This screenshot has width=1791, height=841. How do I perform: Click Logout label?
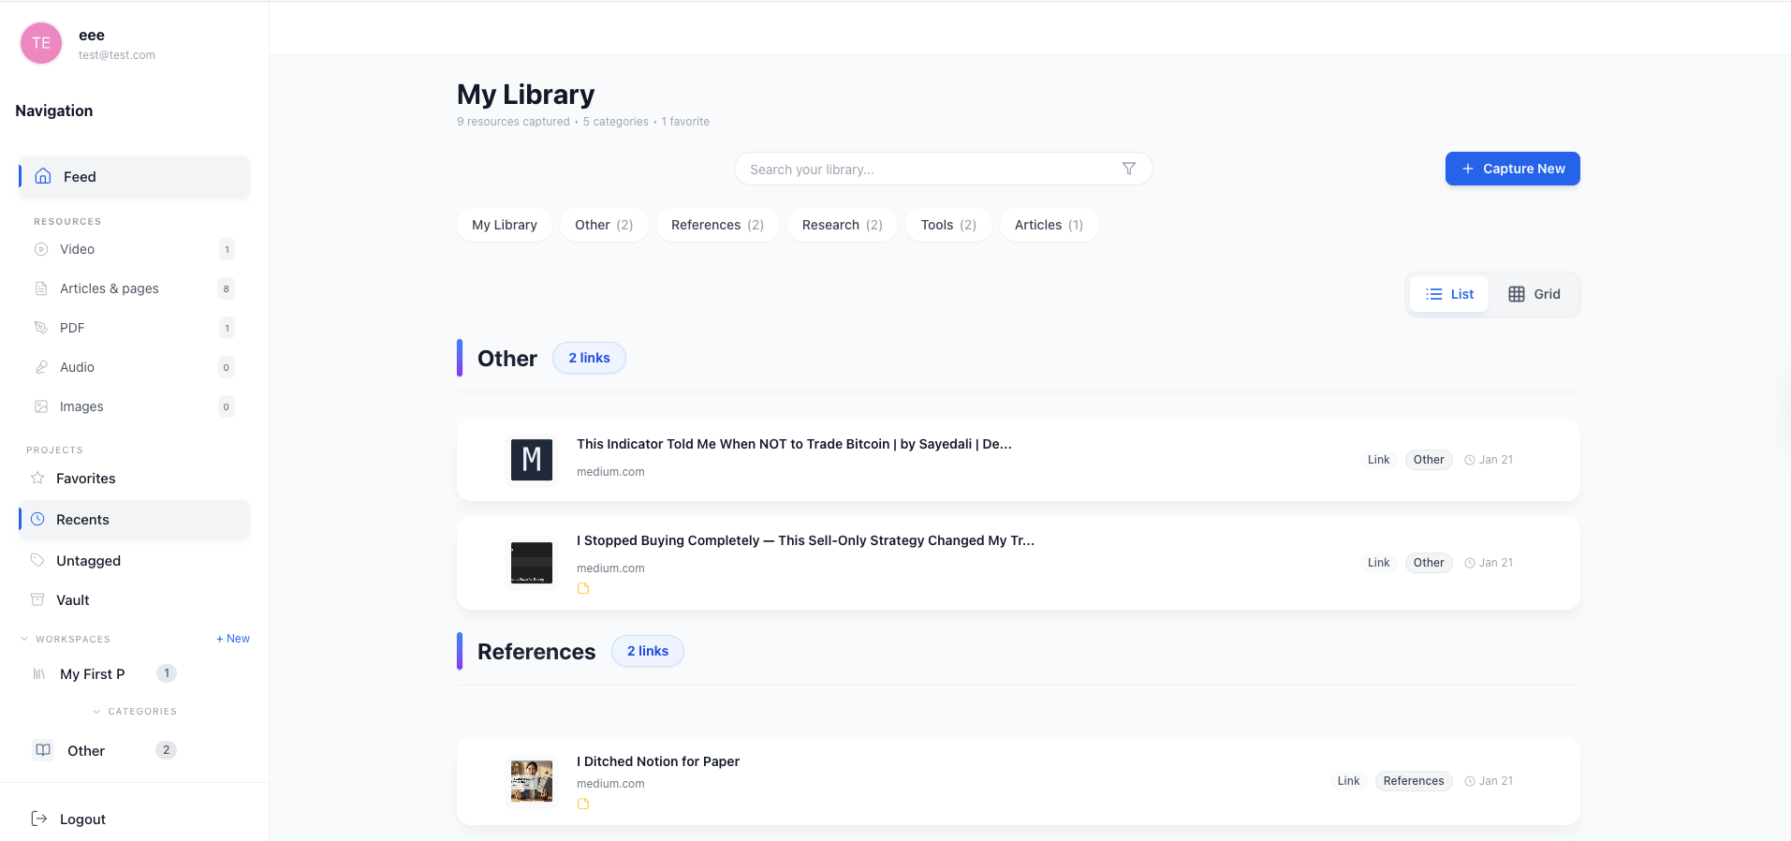(x=82, y=819)
